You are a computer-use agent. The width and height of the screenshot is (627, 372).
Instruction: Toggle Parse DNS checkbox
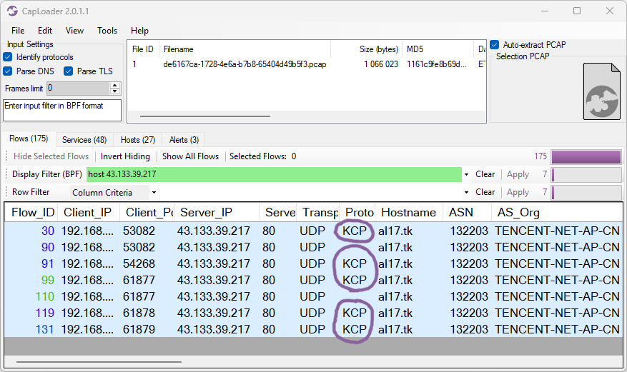[8, 71]
